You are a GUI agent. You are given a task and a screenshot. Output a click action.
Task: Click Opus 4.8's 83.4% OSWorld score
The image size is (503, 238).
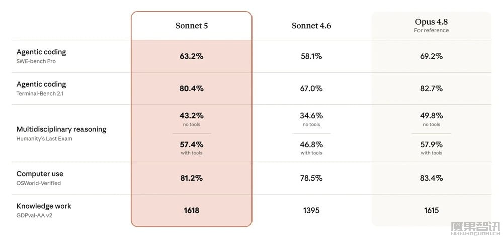(431, 178)
